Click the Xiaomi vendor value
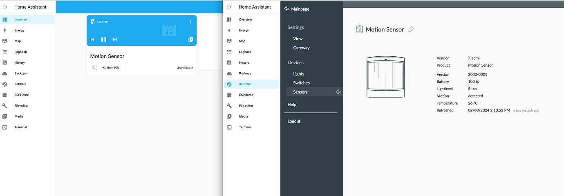564x196 pixels. (x=474, y=58)
